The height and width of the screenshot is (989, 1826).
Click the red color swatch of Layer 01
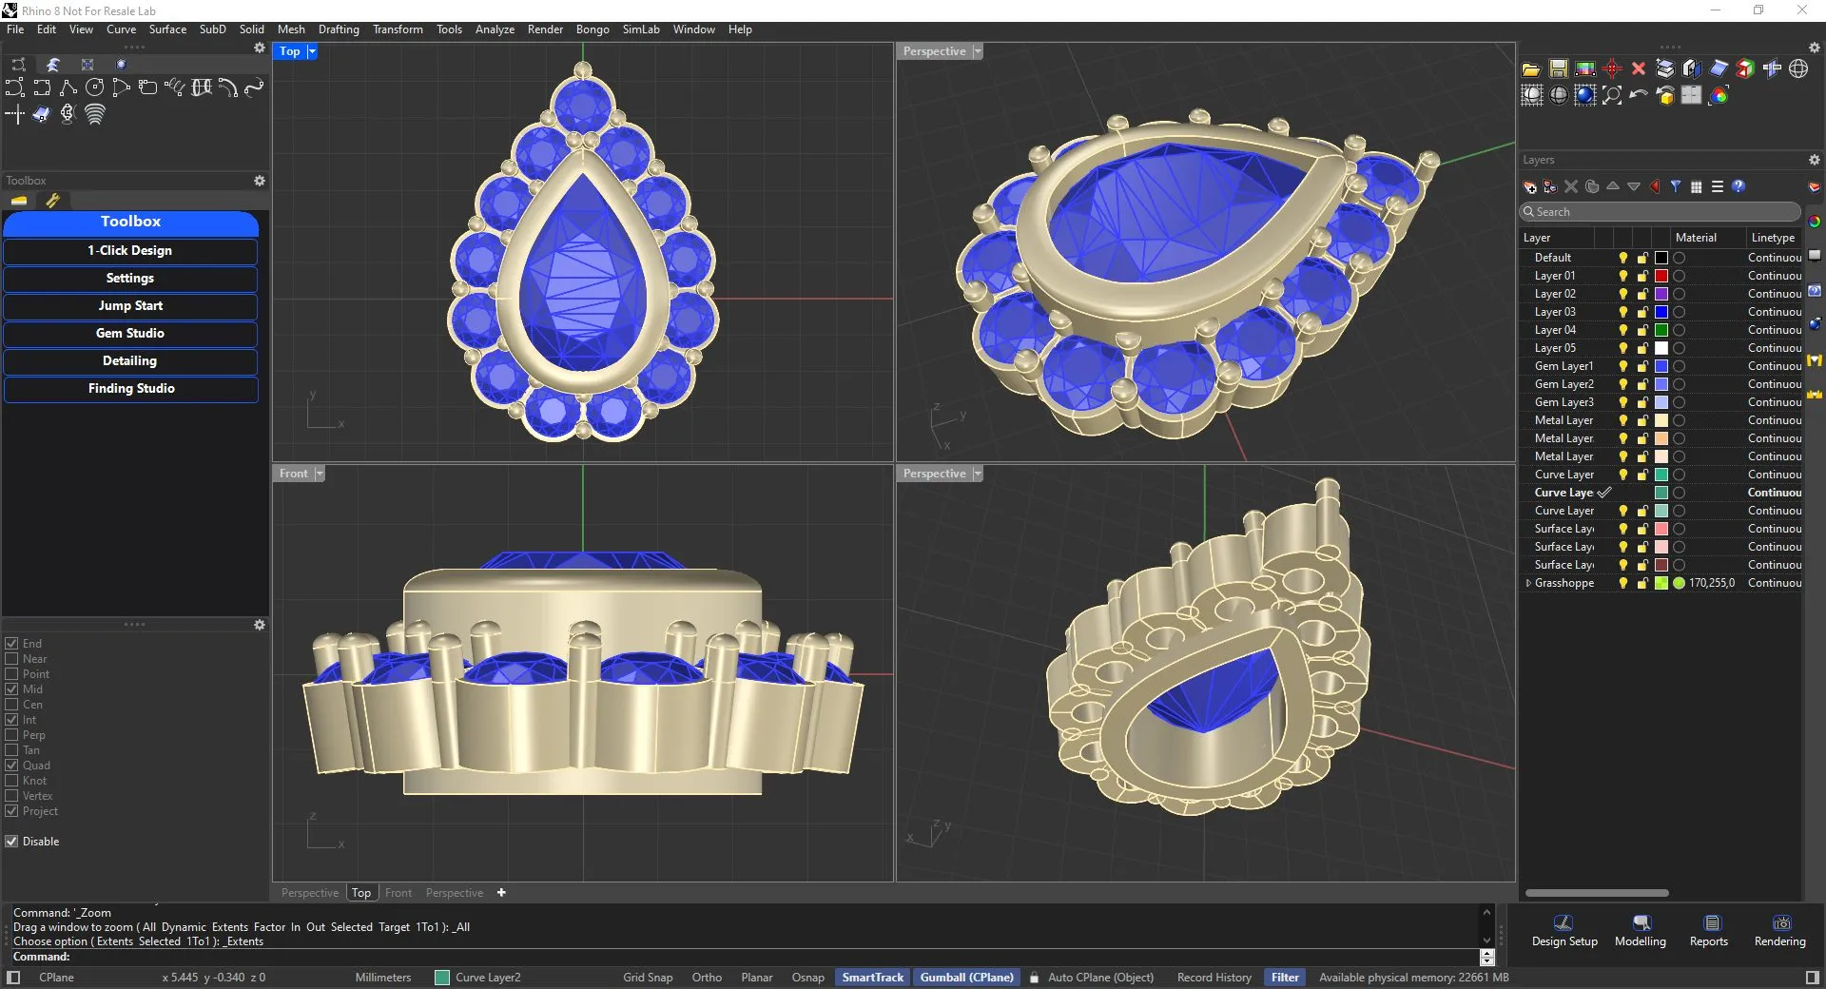pyautogui.click(x=1661, y=276)
